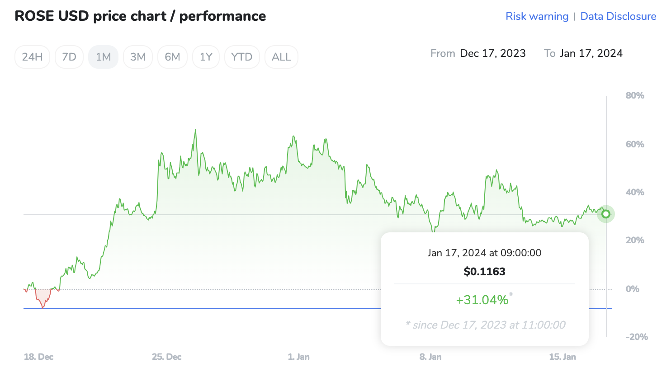Switch to the 1Y range
The width and height of the screenshot is (671, 377).
click(x=206, y=57)
